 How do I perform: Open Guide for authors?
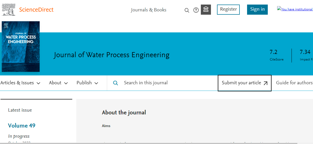point(294,83)
